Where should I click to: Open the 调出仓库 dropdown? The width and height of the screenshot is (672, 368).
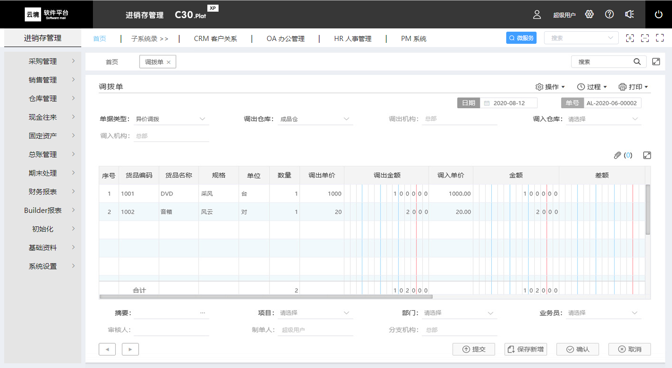pyautogui.click(x=316, y=119)
